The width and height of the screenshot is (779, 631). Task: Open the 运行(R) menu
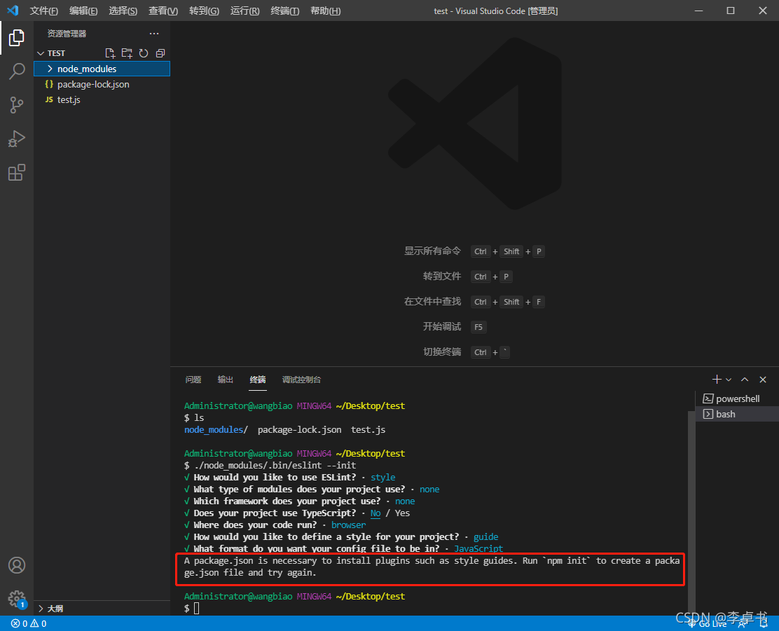[245, 11]
